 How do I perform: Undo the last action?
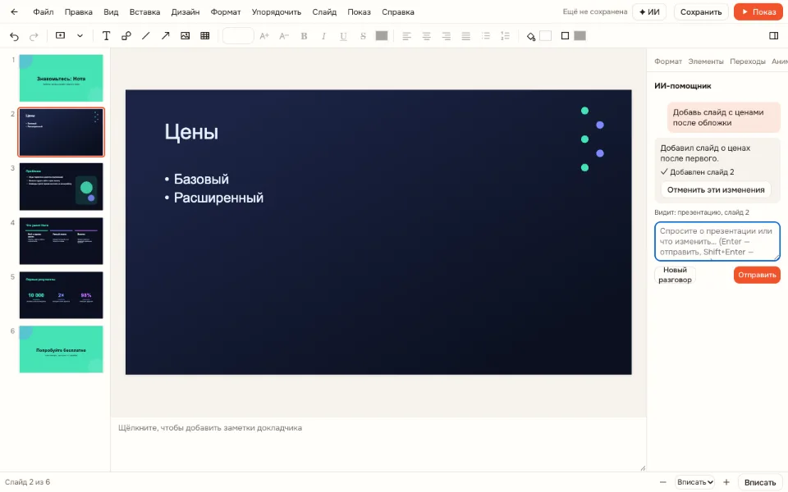[x=14, y=36]
